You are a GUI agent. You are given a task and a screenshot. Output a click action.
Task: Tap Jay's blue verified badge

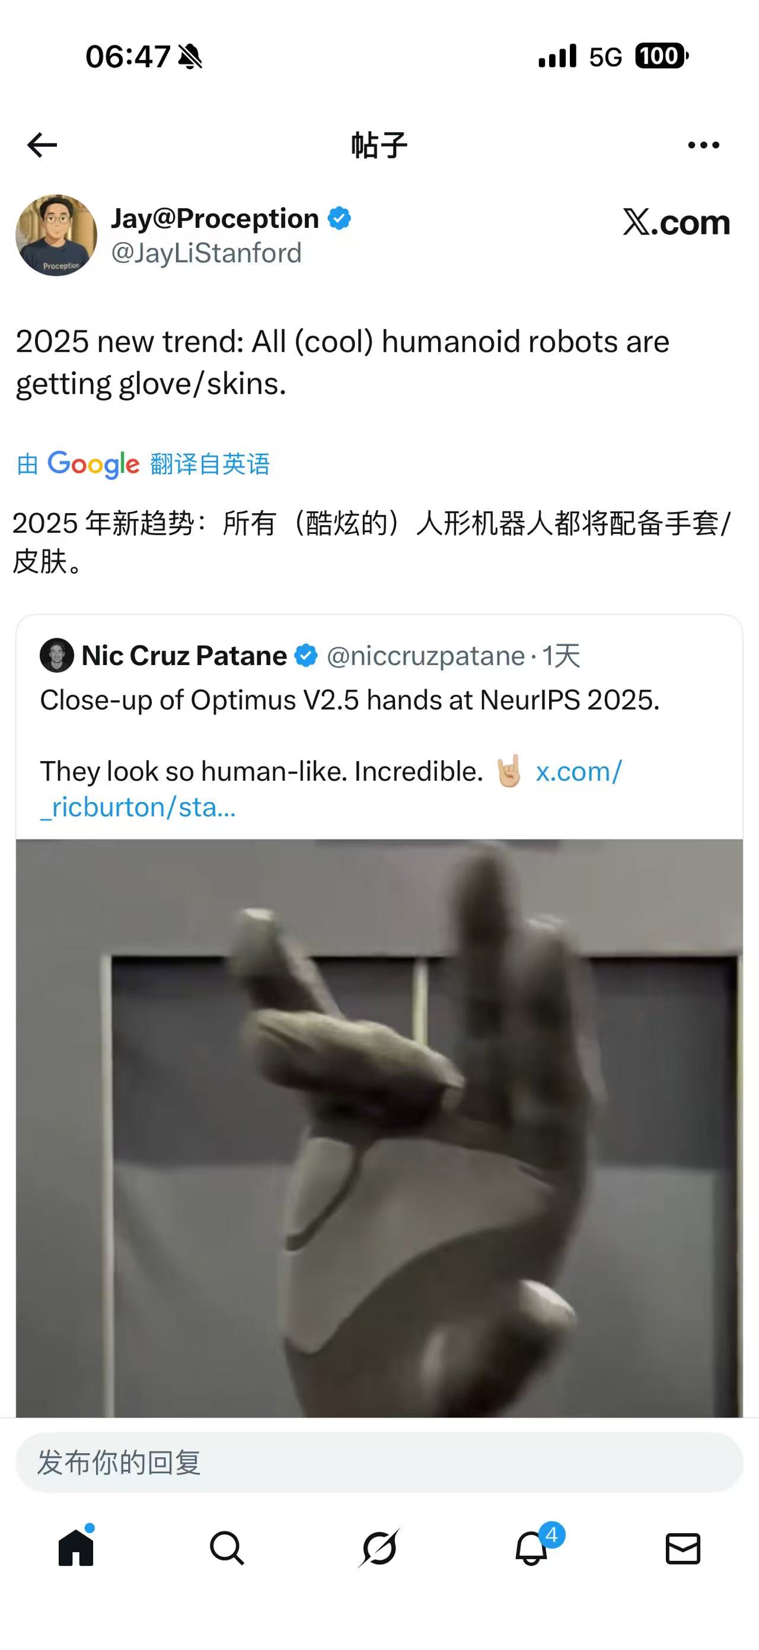click(339, 218)
